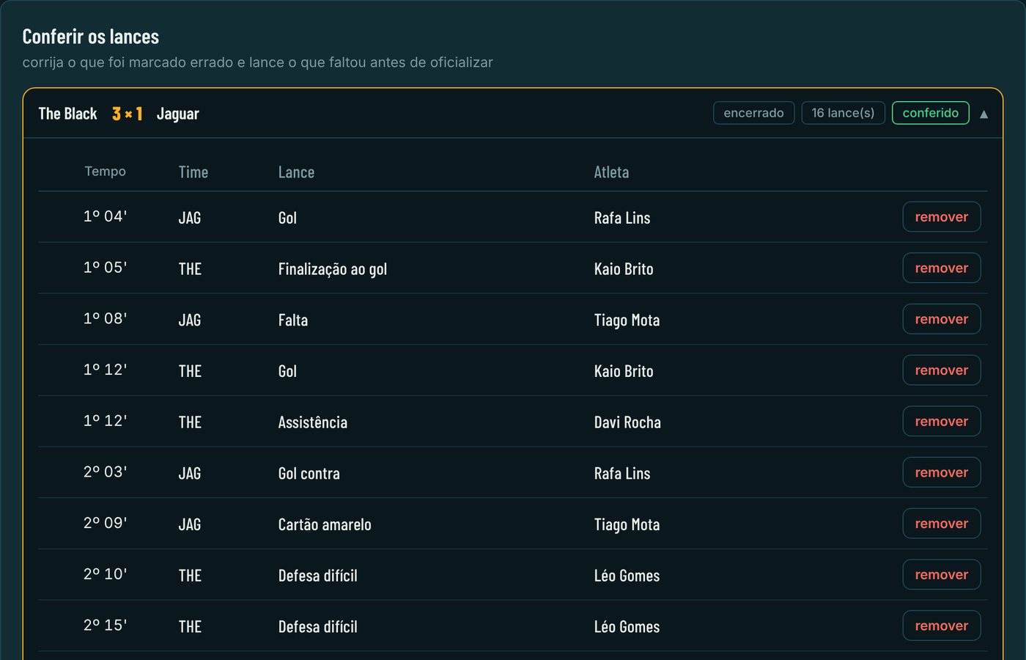Viewport: 1026px width, 660px height.
Task: Select the 'Assistência' lance cell
Action: tap(313, 422)
